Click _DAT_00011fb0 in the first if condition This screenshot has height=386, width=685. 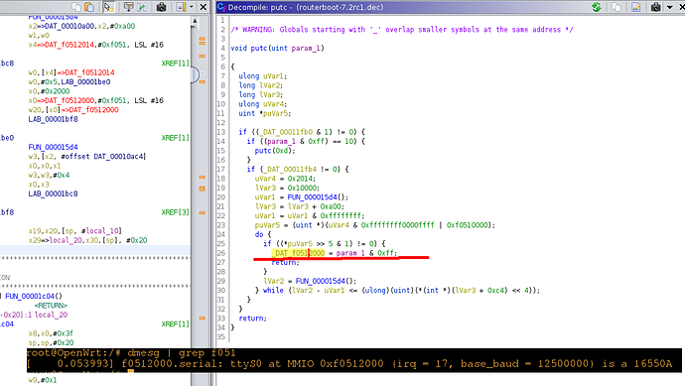coord(287,132)
